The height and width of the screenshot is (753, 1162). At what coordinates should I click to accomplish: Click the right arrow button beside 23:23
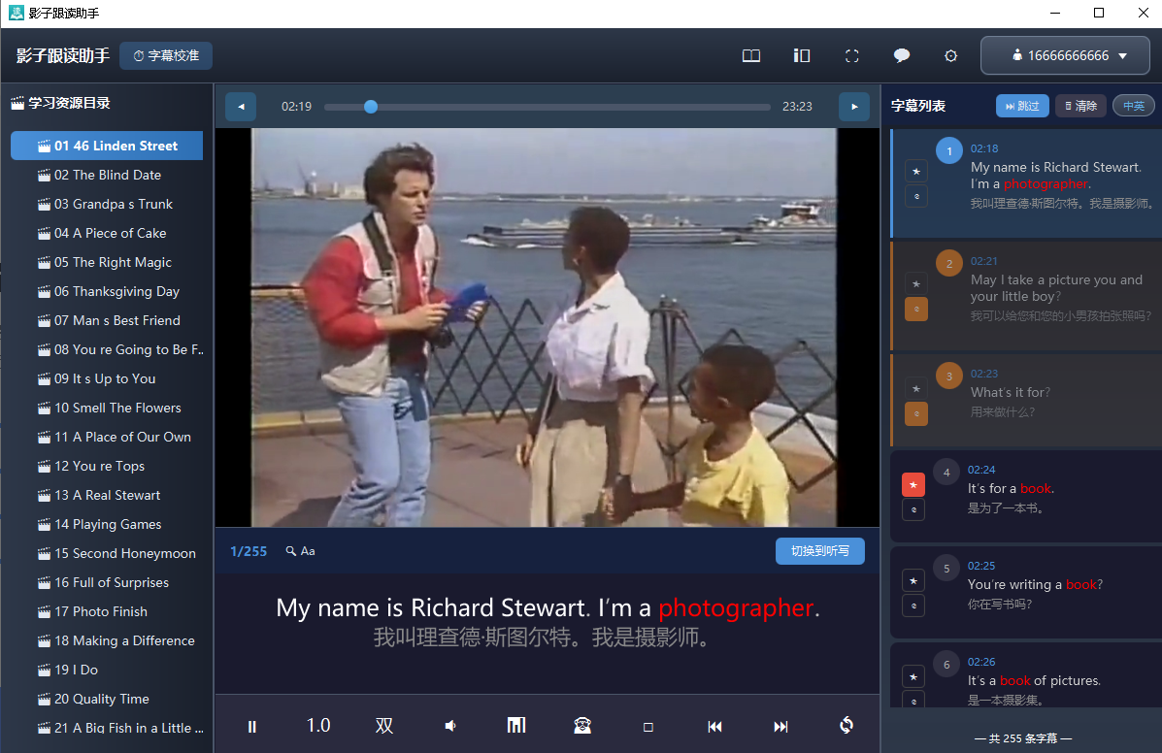(x=854, y=107)
